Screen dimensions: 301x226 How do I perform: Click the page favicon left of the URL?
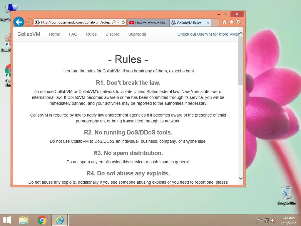pyautogui.click(x=37, y=22)
